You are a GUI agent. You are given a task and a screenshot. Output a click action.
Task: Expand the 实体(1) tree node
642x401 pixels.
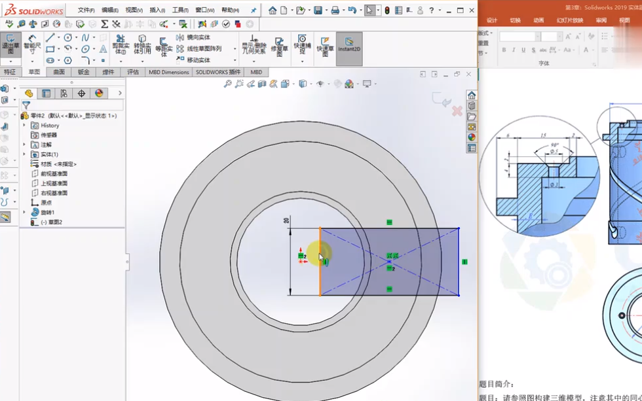click(24, 154)
